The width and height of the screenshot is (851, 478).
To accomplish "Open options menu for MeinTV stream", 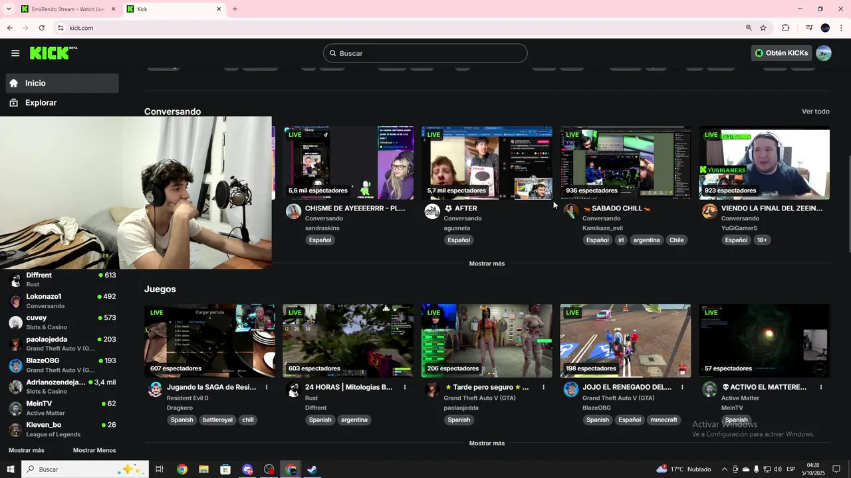I will click(821, 387).
